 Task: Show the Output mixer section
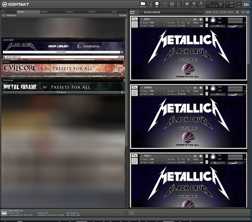click(165, 4)
